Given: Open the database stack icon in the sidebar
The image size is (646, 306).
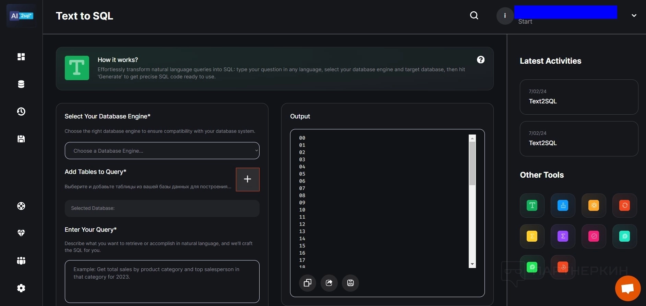Looking at the screenshot, I should [x=21, y=84].
